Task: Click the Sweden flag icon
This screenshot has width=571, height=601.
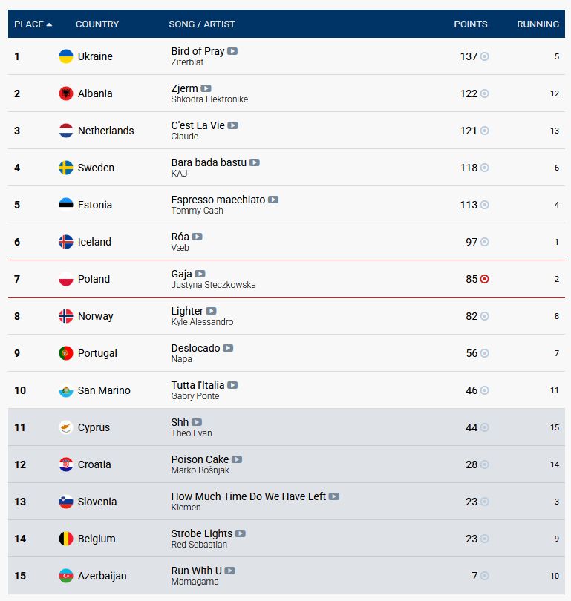Action: [x=66, y=168]
